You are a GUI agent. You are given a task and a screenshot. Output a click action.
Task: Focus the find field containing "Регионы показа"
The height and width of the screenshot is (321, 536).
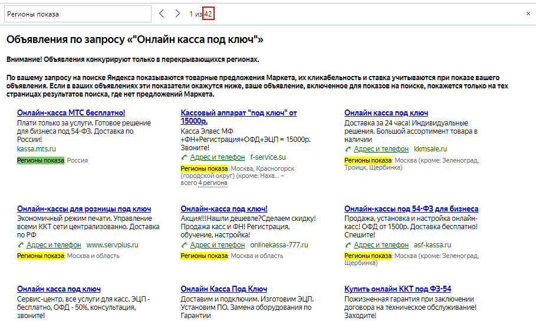pyautogui.click(x=78, y=14)
